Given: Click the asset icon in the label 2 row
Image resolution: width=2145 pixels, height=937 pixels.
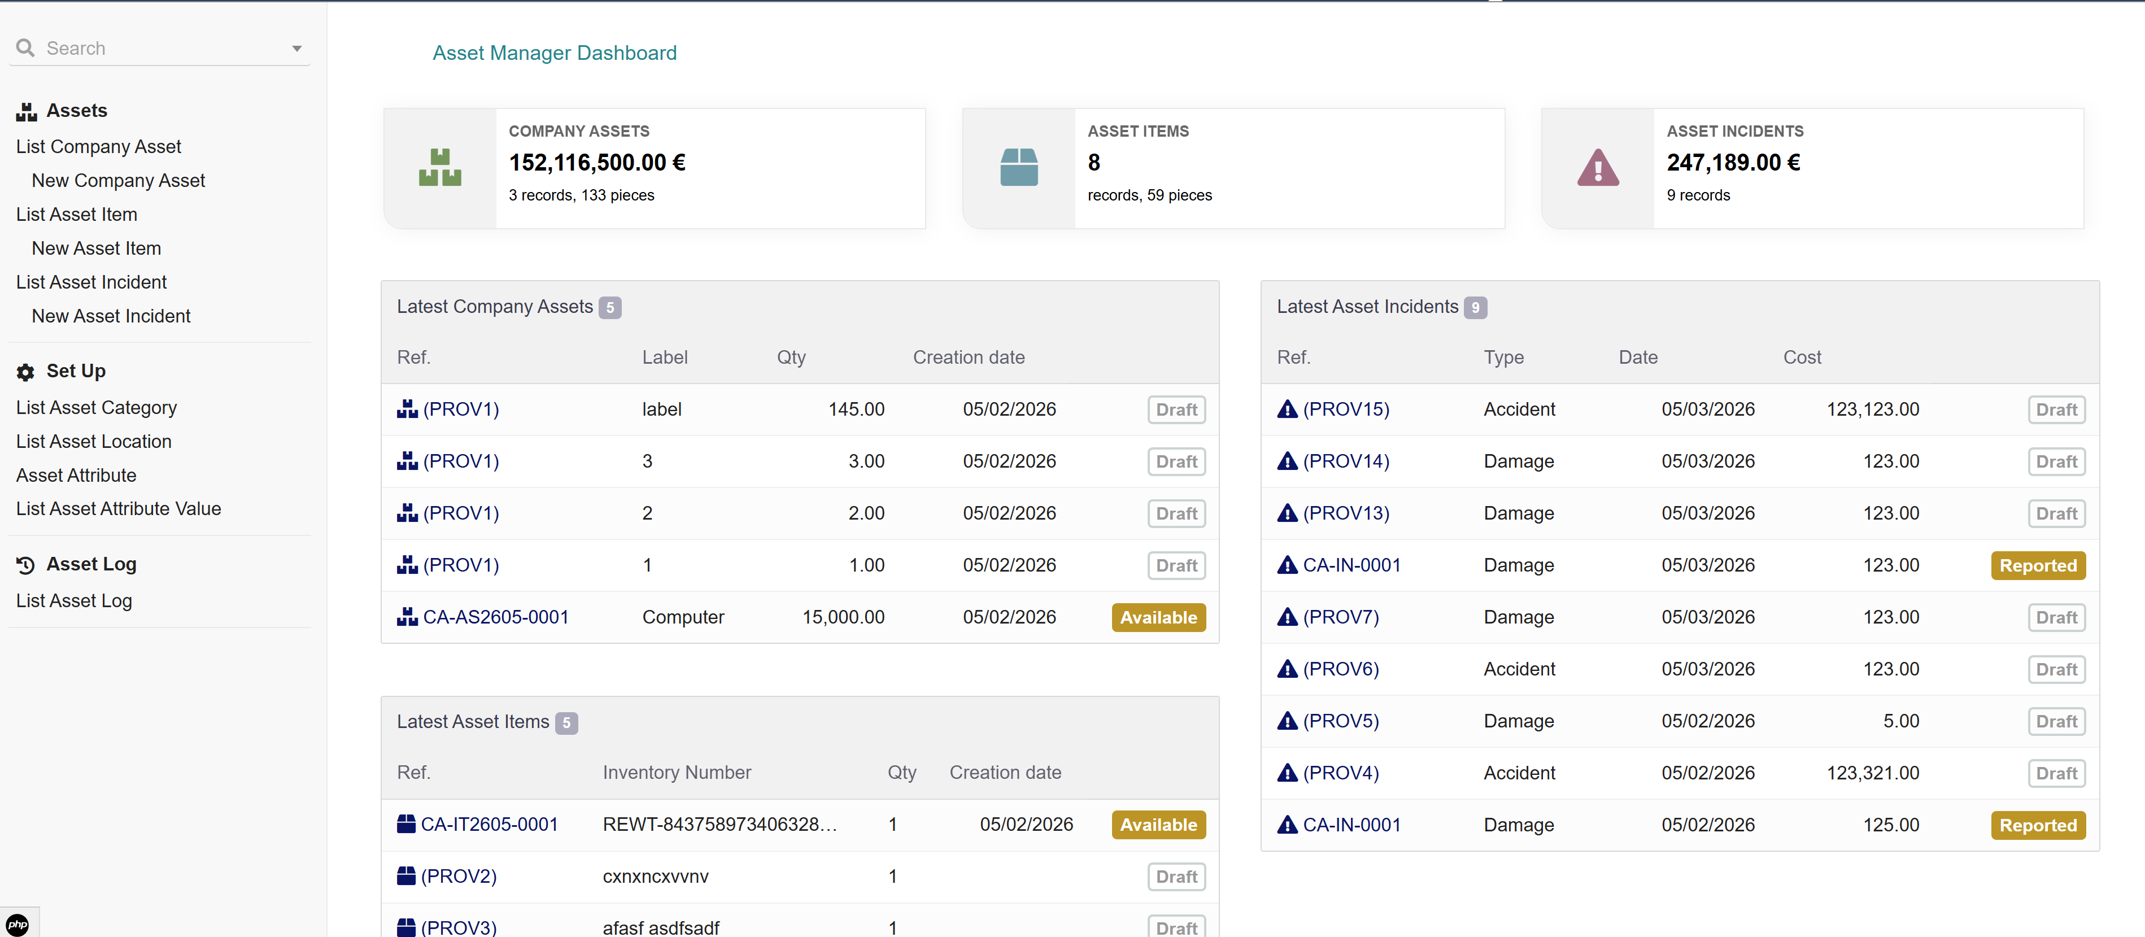Looking at the screenshot, I should coord(407,513).
